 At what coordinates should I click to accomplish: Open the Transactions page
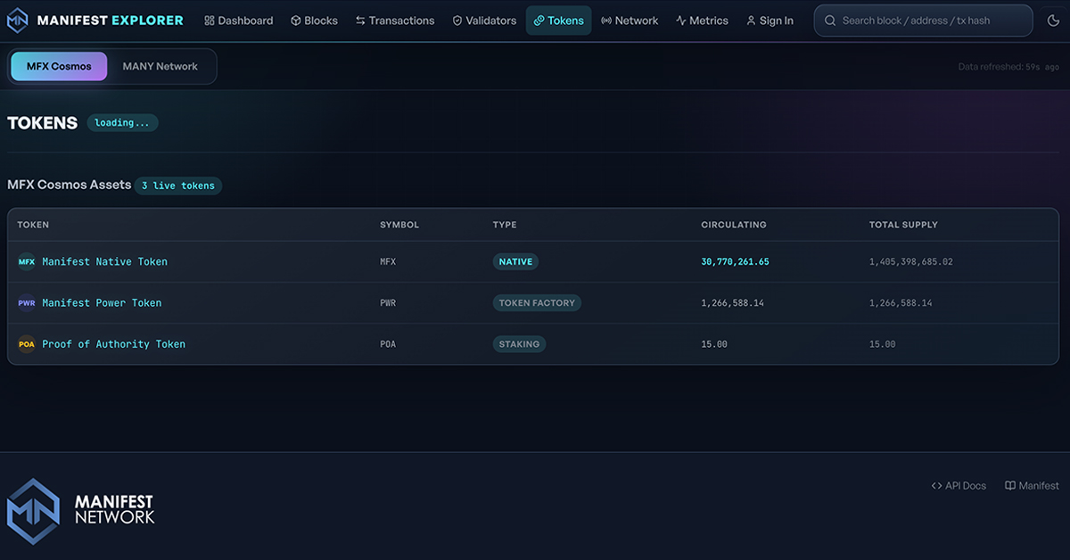[394, 21]
